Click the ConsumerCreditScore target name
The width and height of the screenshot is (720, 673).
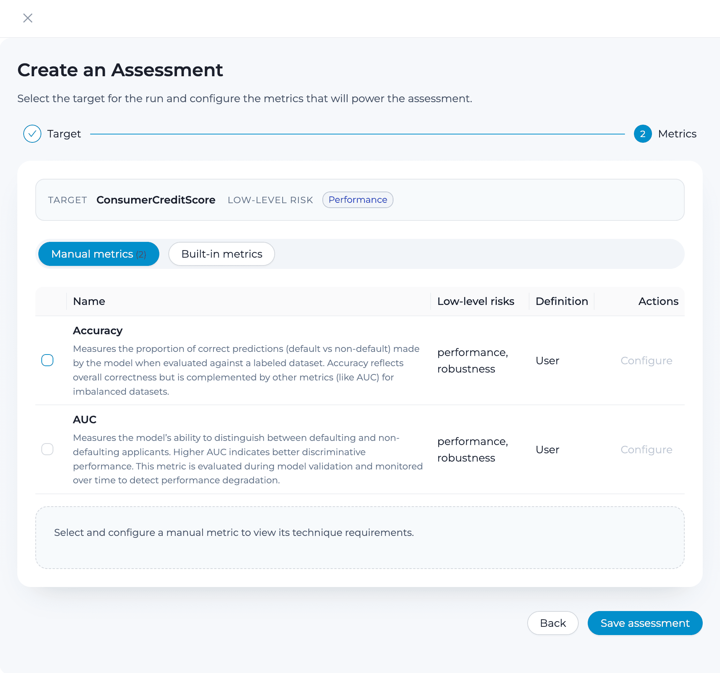click(156, 200)
